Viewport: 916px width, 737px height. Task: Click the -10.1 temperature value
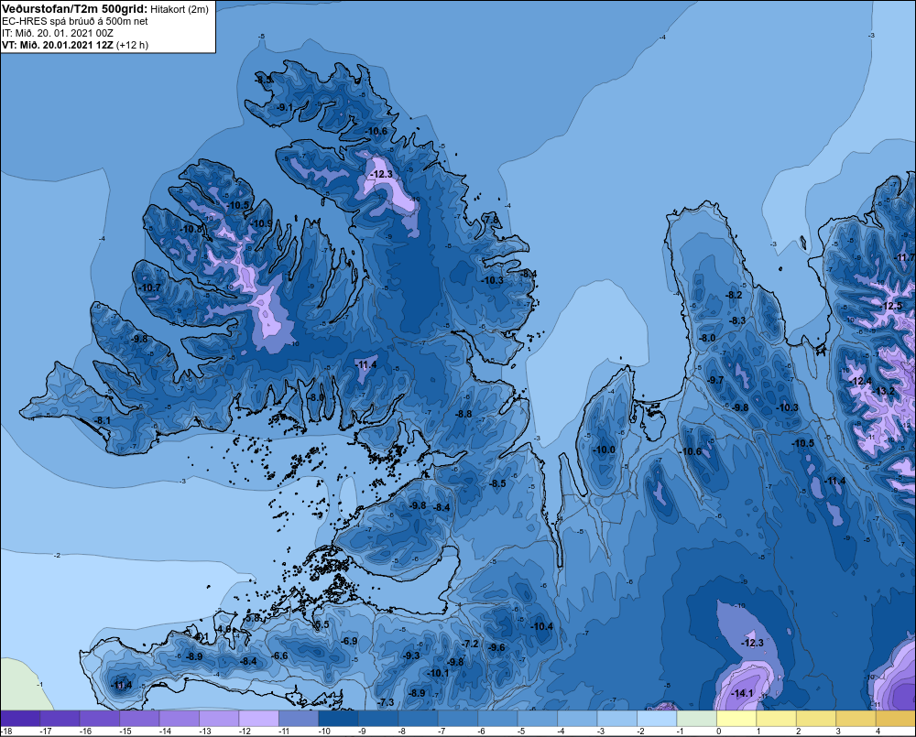[x=438, y=673]
